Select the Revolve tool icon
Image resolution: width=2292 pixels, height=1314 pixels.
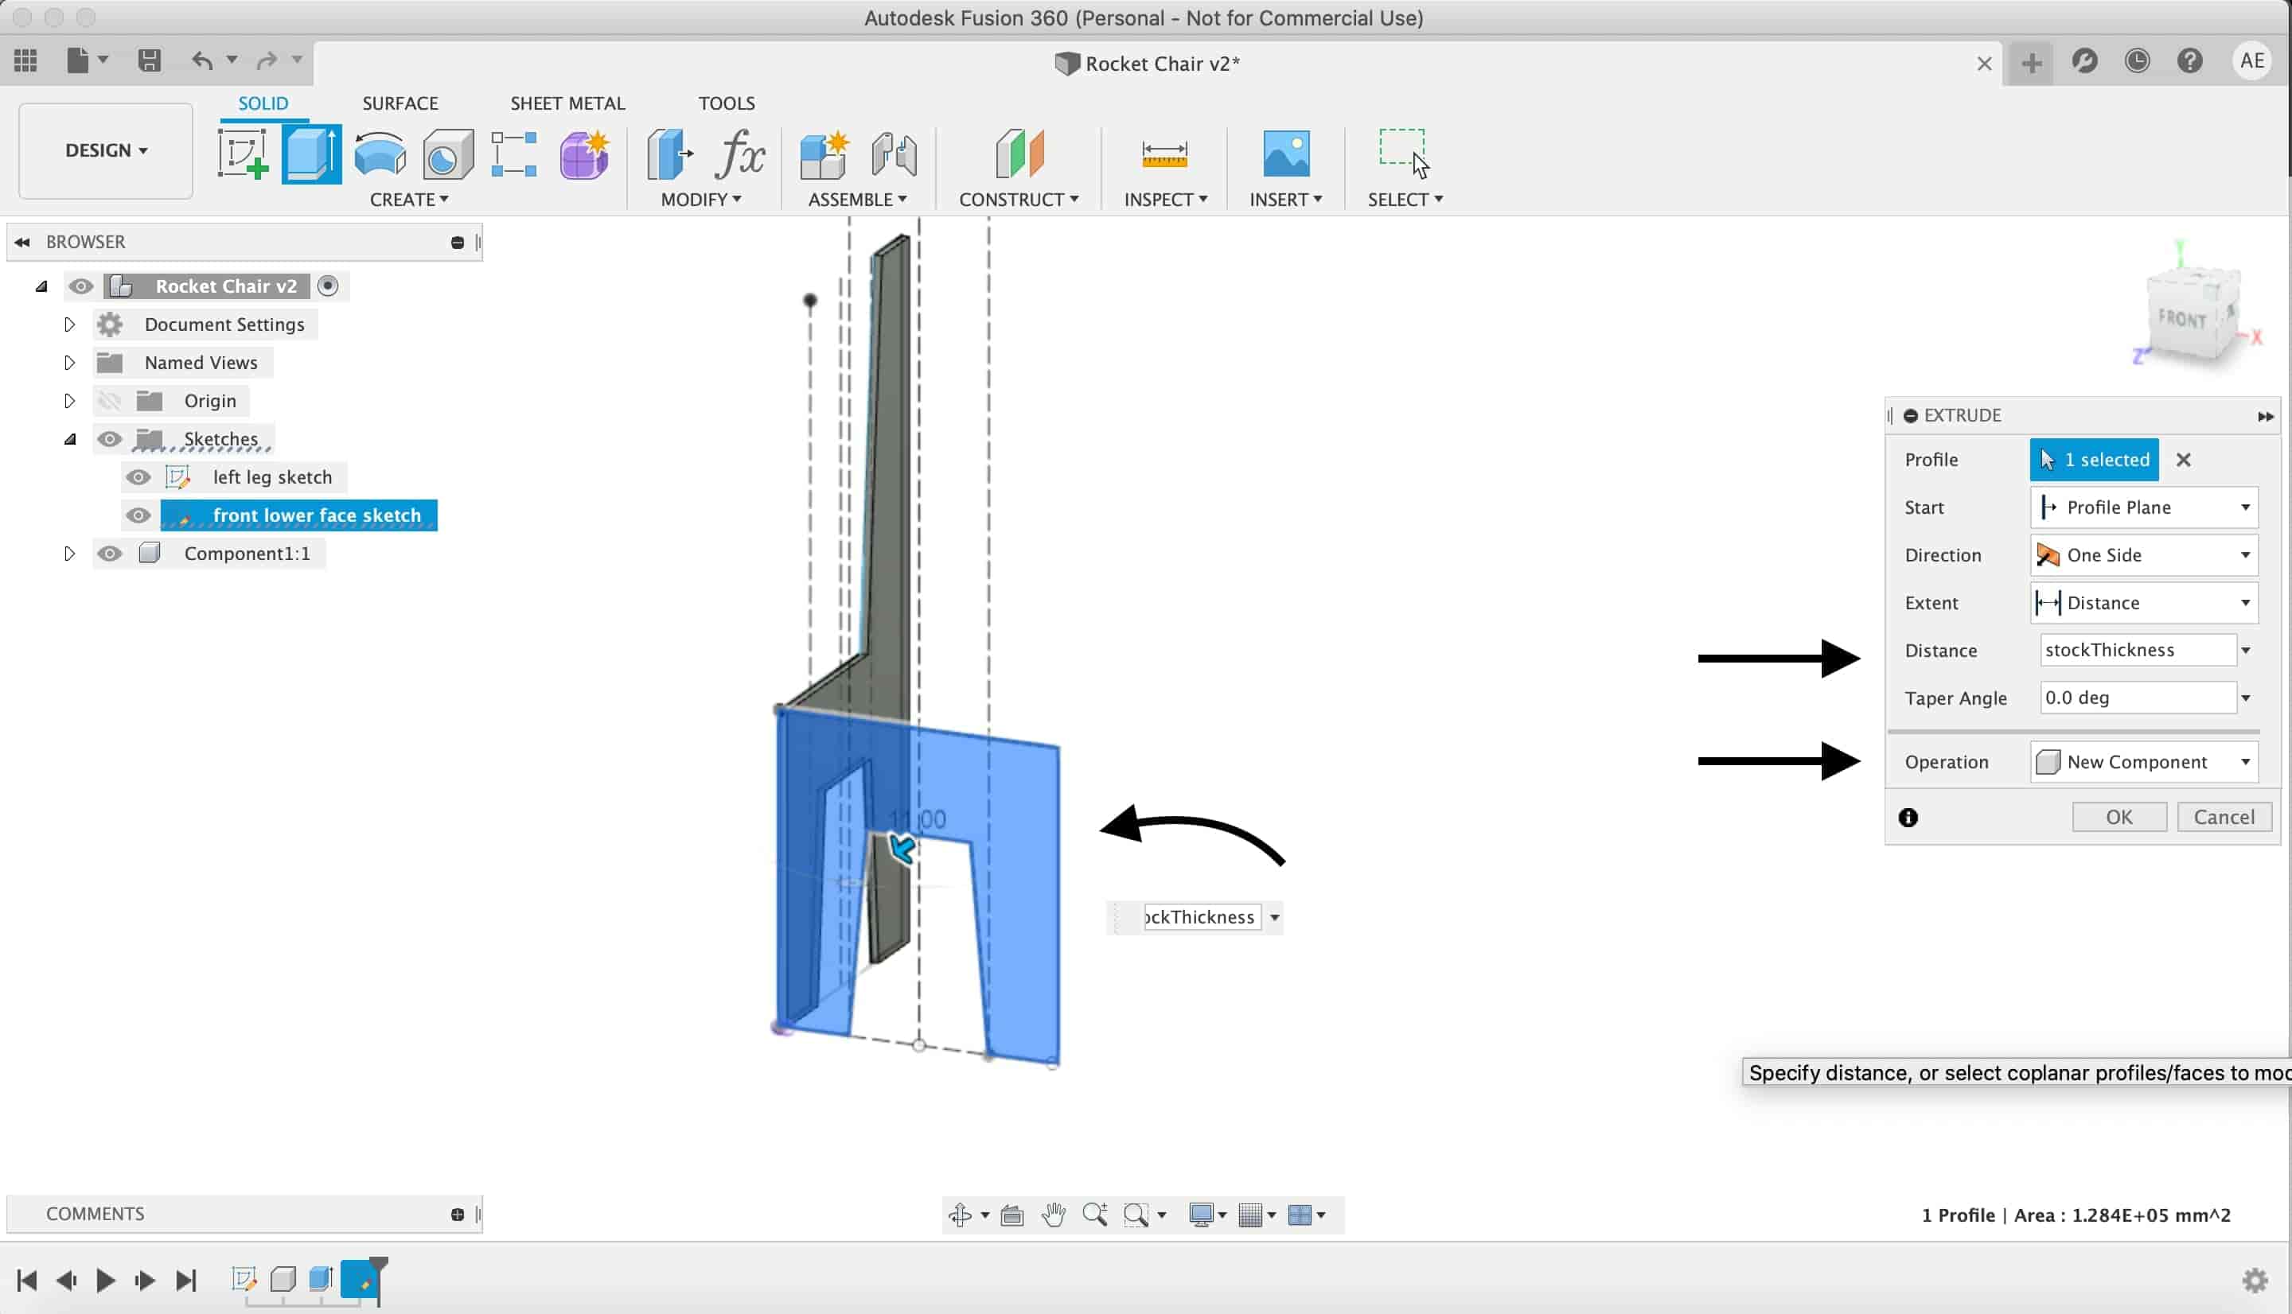click(380, 154)
